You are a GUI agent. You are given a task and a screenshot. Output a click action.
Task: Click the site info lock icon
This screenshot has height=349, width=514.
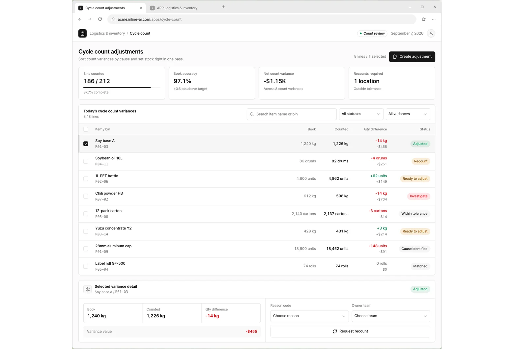(x=113, y=19)
